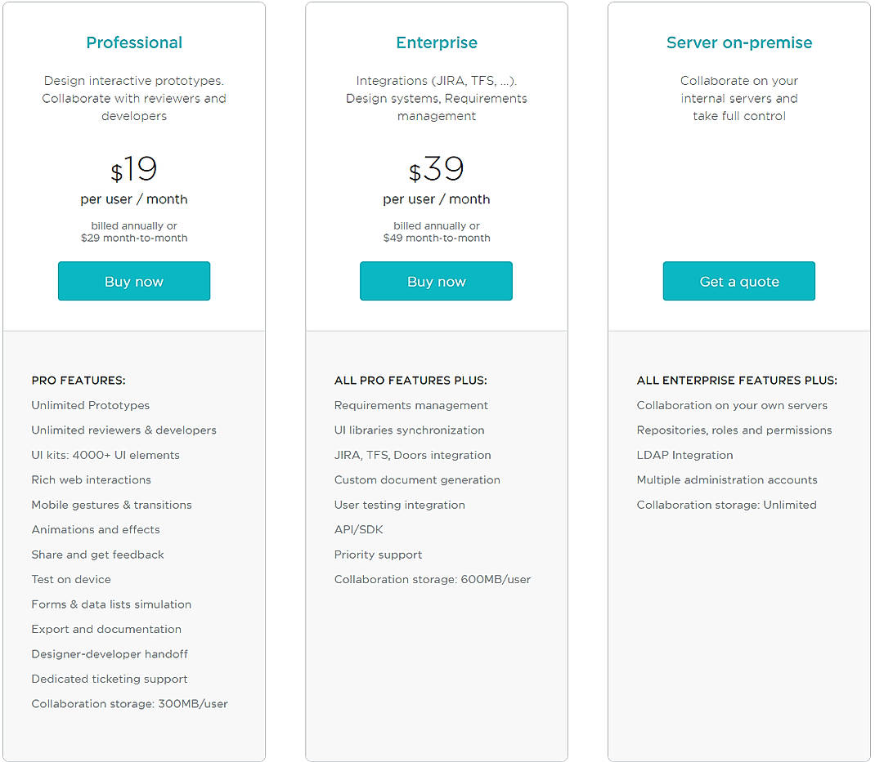Click Get a quote for Server on-premise
The width and height of the screenshot is (875, 762).
point(738,280)
